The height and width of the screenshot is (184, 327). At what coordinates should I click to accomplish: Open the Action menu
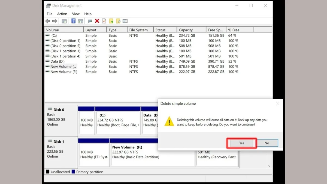click(62, 14)
